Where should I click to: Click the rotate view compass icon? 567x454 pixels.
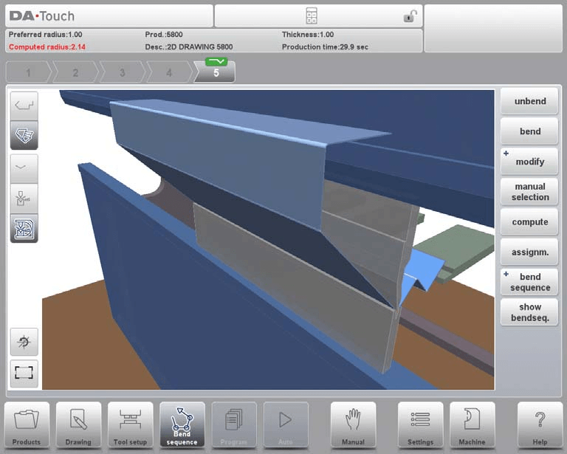tap(24, 342)
